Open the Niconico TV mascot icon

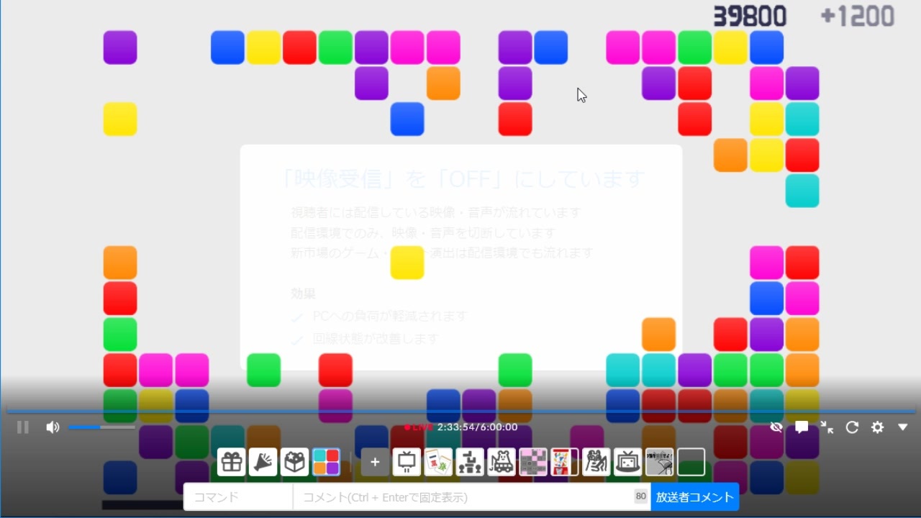(628, 462)
